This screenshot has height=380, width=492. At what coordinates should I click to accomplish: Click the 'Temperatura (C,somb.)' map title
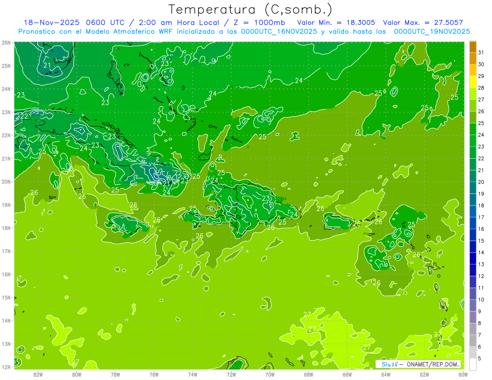click(251, 9)
